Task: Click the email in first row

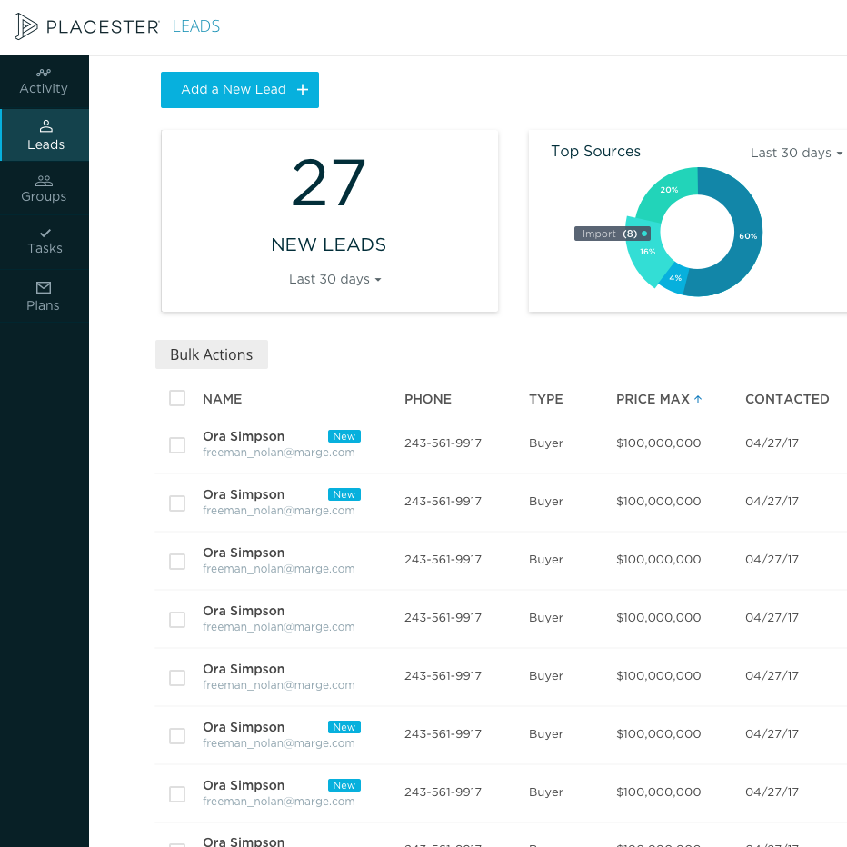Action: point(279,453)
